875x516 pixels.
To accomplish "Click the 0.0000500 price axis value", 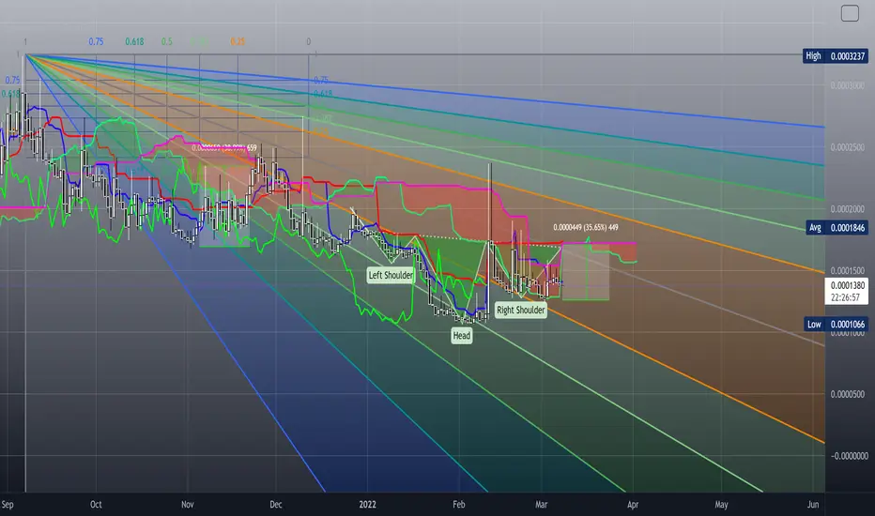I will pos(848,394).
